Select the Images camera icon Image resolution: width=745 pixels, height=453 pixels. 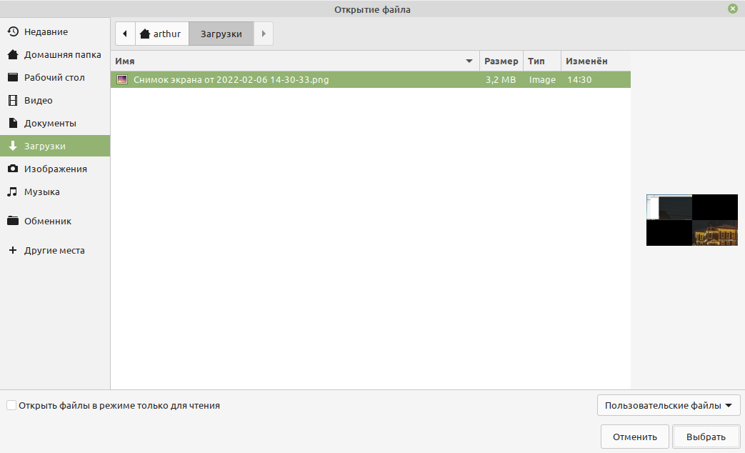(13, 169)
